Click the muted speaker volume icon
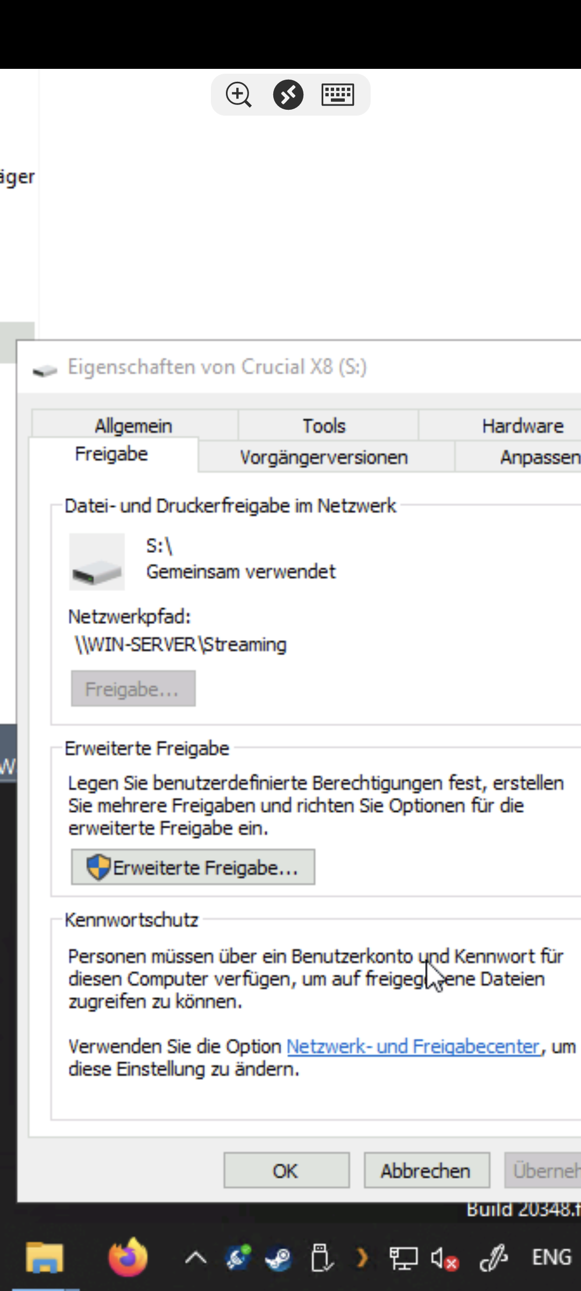This screenshot has width=581, height=1291. 444,1259
